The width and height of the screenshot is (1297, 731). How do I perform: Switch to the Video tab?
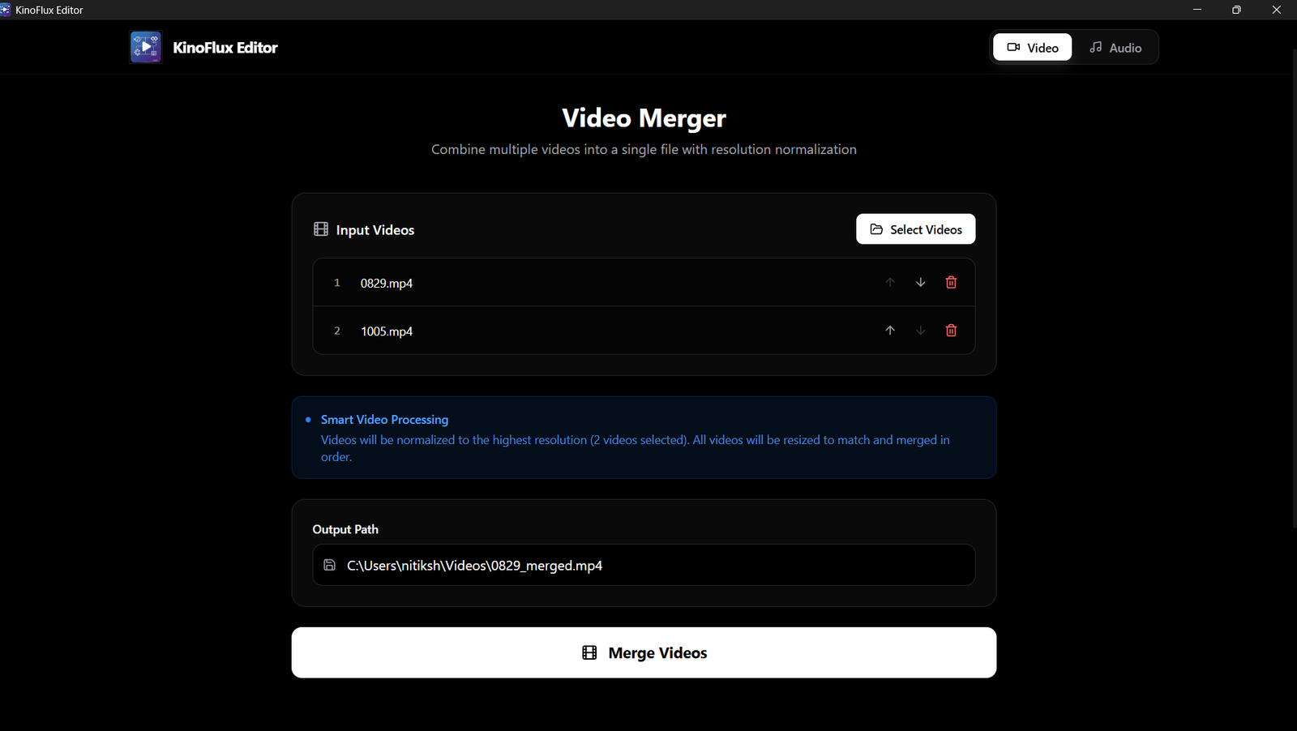click(1032, 48)
